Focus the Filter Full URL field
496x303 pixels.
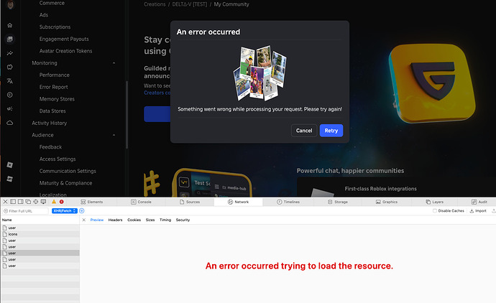25,211
